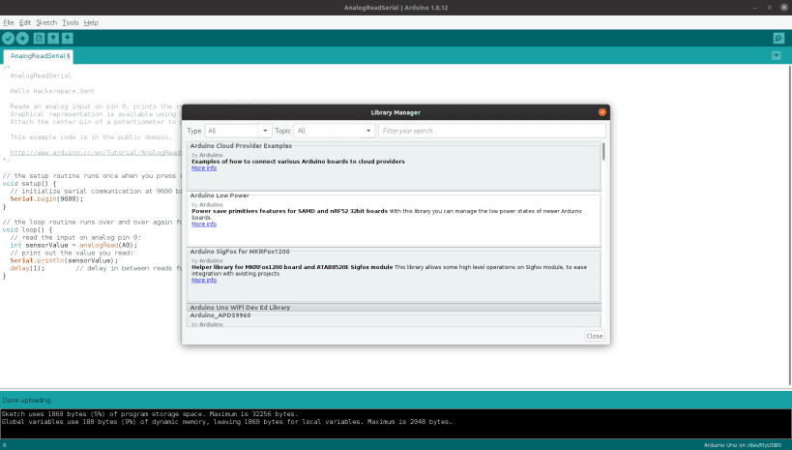Select the Arduino_APDS9960 library entry

coord(220,315)
